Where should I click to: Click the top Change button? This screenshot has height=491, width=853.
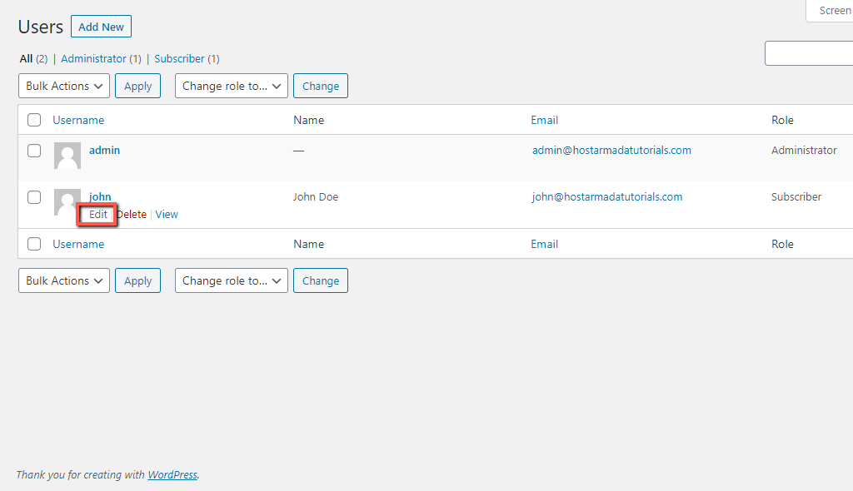pyautogui.click(x=321, y=86)
